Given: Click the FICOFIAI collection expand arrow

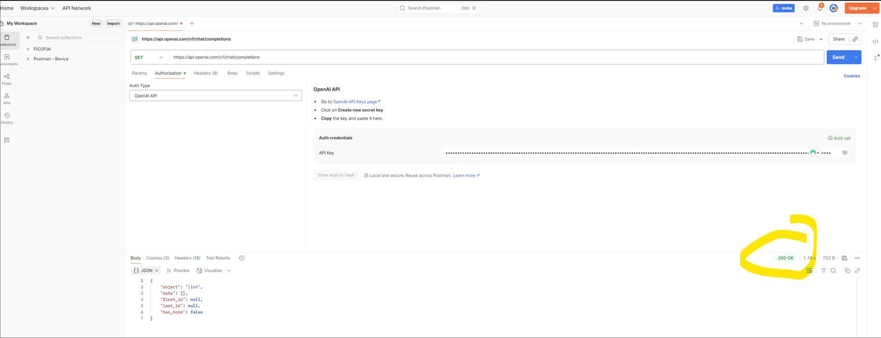Looking at the screenshot, I should coord(28,49).
